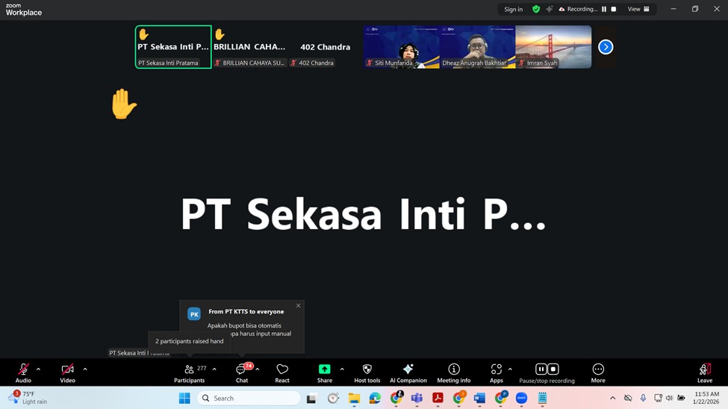Click the PK avatar in chat popup
Viewport: 728px width, 409px height.
click(194, 314)
